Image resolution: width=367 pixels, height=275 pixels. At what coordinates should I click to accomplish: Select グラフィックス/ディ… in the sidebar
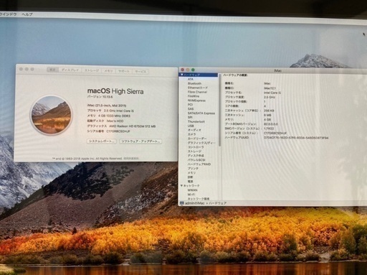201,143
